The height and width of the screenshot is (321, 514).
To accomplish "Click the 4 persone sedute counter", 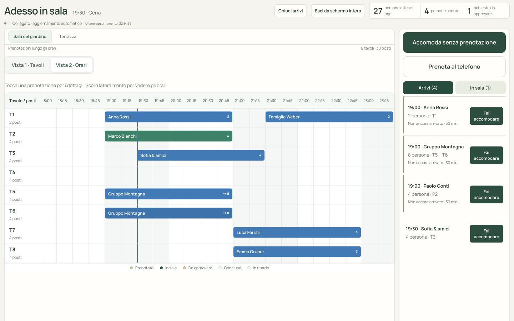I will click(x=442, y=11).
